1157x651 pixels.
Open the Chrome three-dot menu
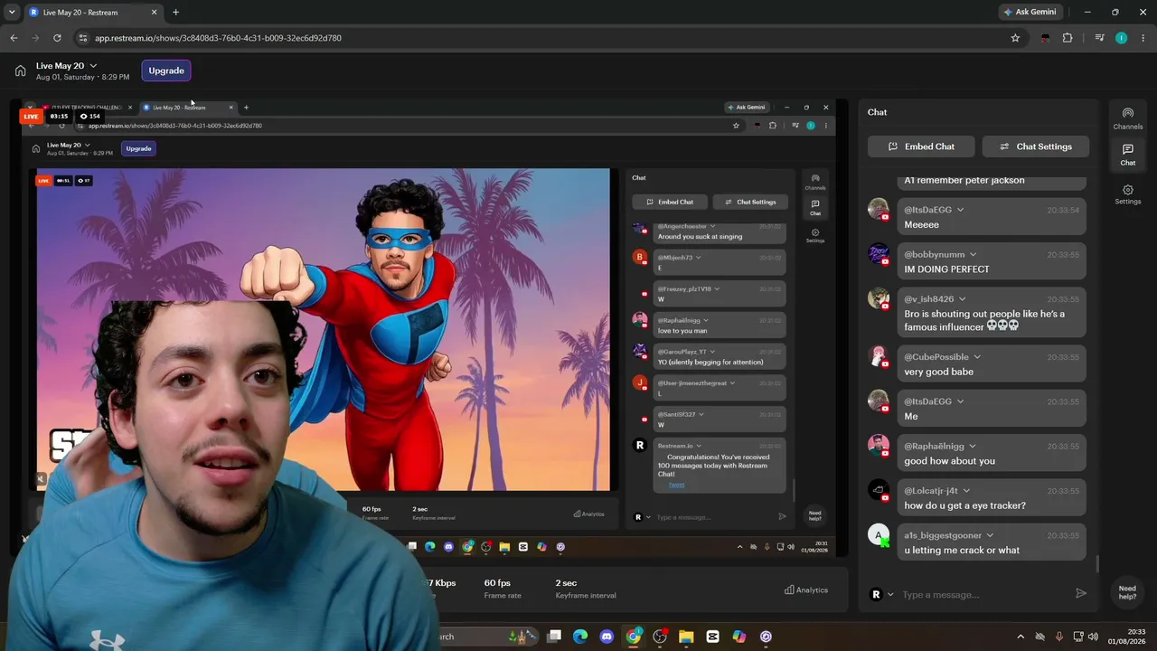click(1143, 38)
